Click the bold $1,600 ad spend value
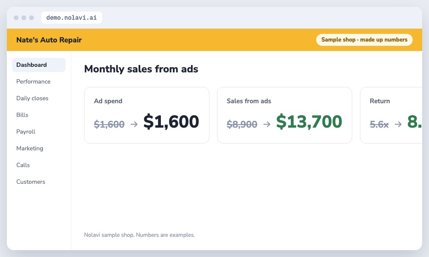The height and width of the screenshot is (257, 429). coord(171,122)
